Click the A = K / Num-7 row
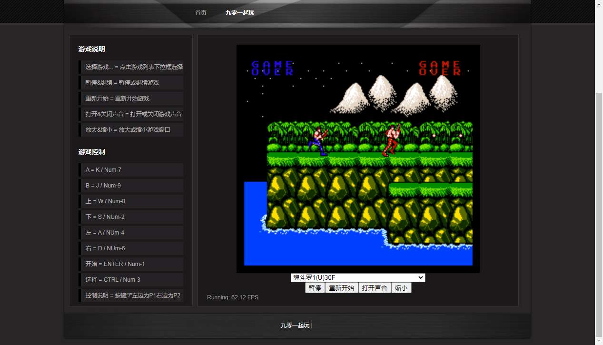Viewport: 603px width, 345px height. click(x=131, y=170)
